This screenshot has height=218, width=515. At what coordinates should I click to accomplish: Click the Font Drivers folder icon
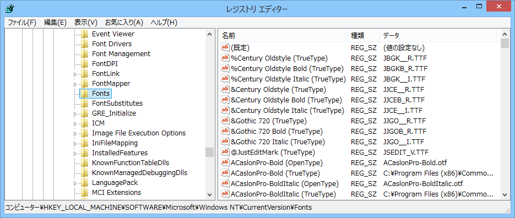tap(85, 43)
